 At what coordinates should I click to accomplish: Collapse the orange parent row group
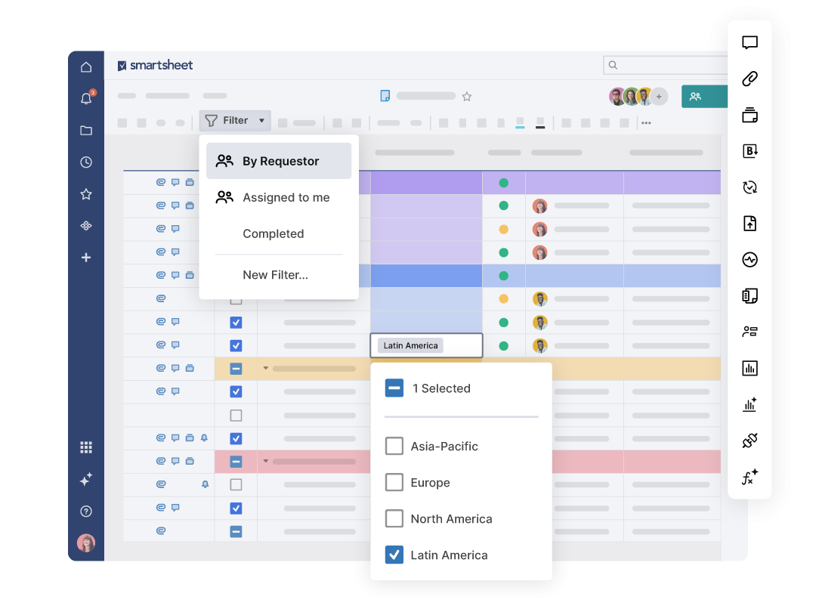click(x=266, y=369)
